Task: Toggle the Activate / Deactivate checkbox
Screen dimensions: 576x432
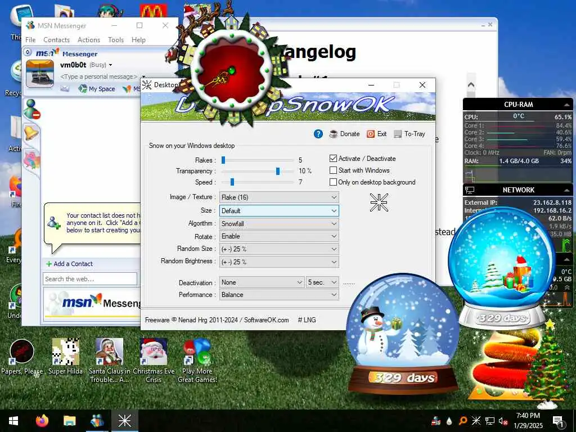Action: click(333, 158)
